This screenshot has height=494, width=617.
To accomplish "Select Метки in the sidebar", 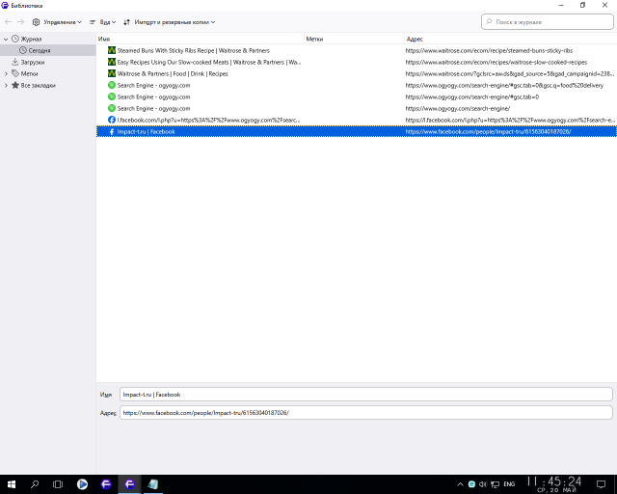I will point(29,73).
